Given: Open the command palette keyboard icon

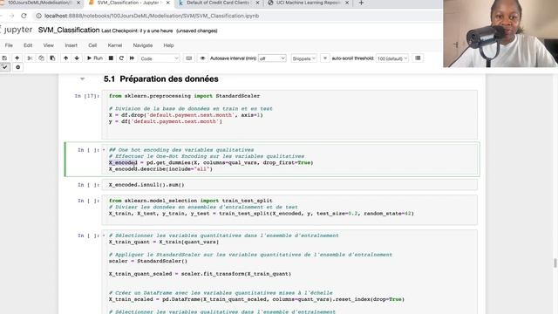Looking at the screenshot, I should pos(189,58).
